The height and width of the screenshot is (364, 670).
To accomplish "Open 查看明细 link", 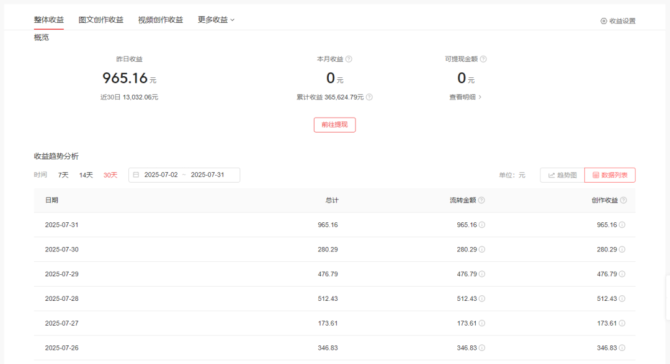I will 465,97.
